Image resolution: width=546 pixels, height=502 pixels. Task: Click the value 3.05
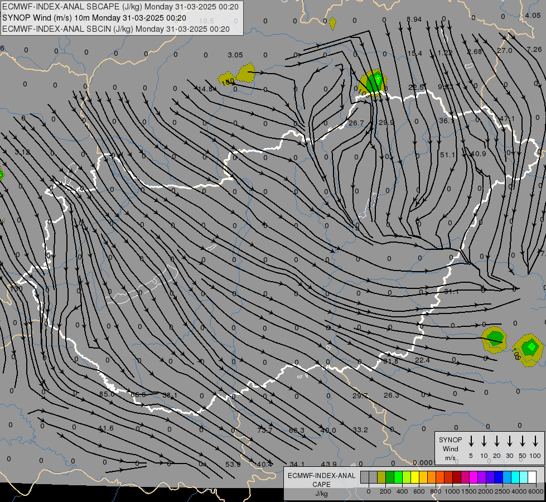(x=235, y=55)
